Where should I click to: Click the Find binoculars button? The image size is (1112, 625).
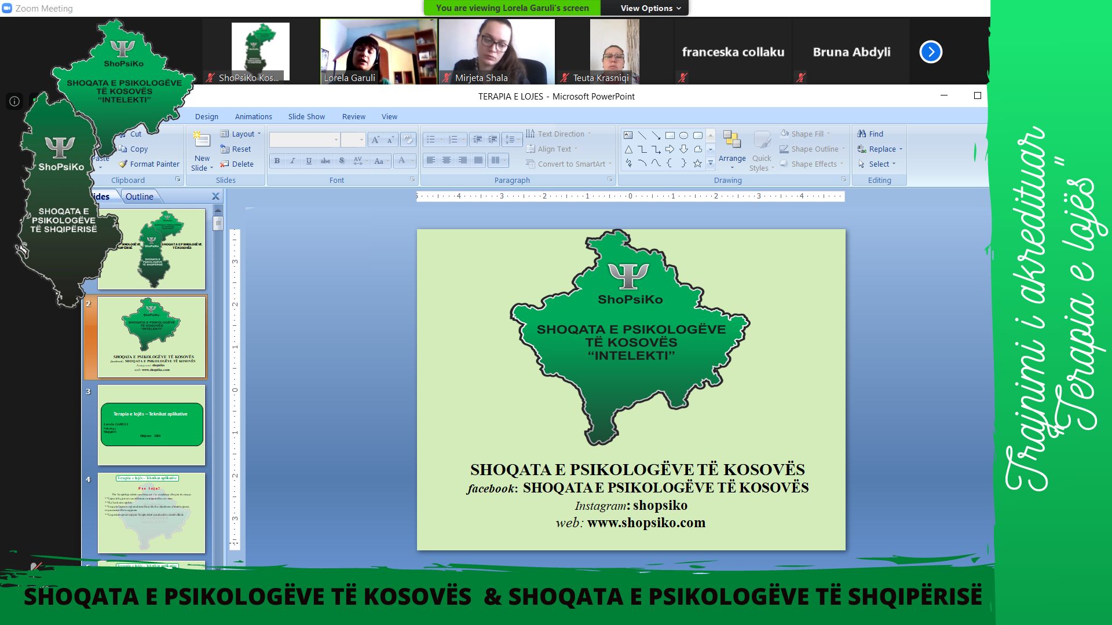(870, 134)
